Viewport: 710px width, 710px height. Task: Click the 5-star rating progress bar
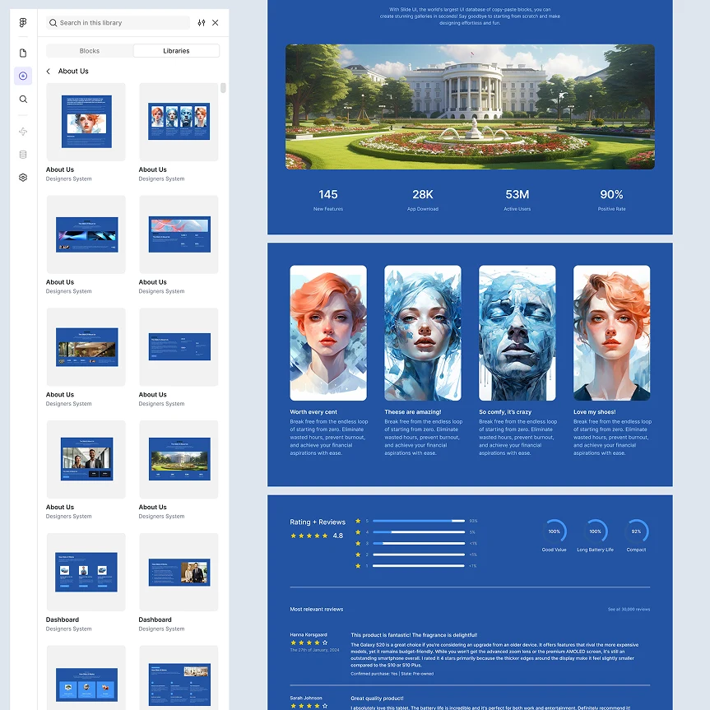coord(420,521)
